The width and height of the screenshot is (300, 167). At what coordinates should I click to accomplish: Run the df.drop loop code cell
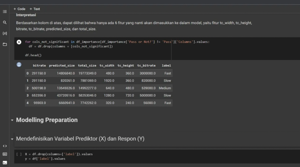[x=19, y=42]
